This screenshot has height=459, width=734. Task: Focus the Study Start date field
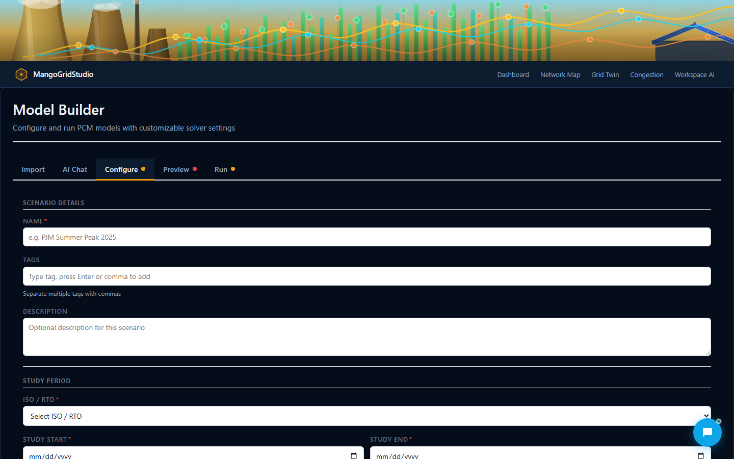[193, 453]
